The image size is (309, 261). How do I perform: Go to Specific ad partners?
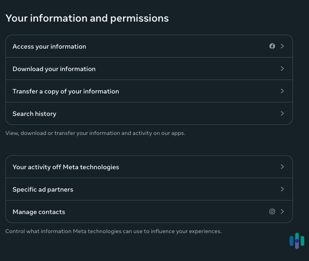pyautogui.click(x=43, y=190)
